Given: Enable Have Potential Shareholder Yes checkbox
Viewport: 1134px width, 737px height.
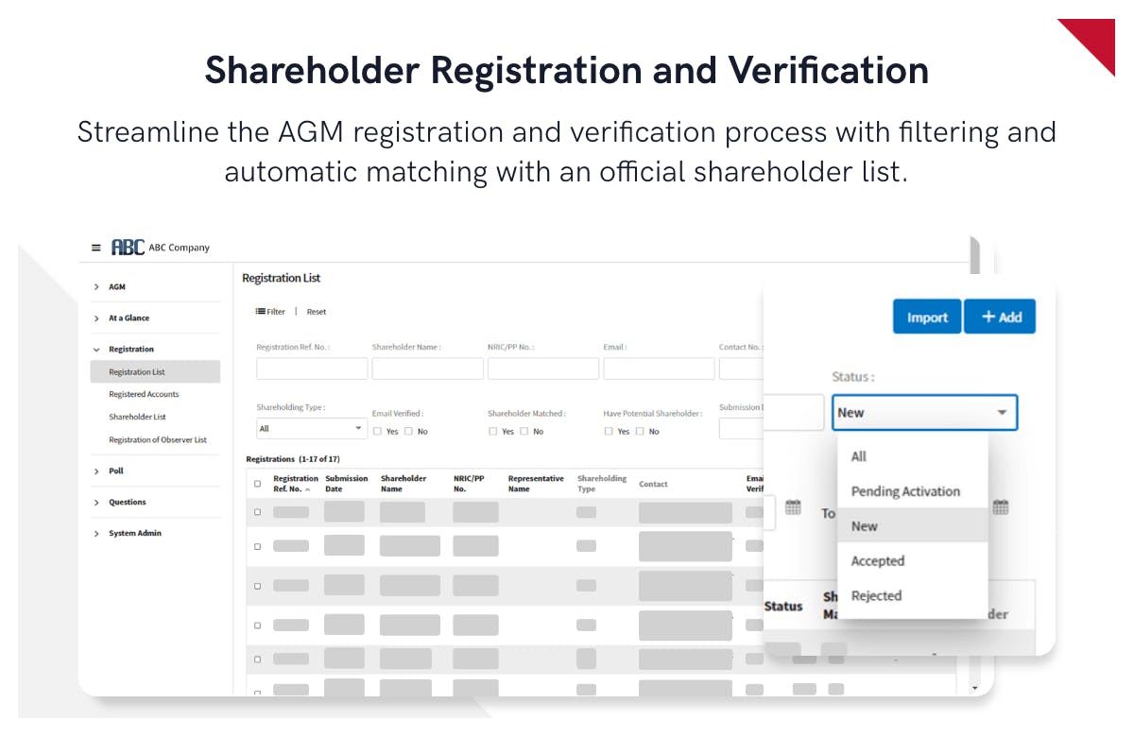Looking at the screenshot, I should tap(610, 432).
